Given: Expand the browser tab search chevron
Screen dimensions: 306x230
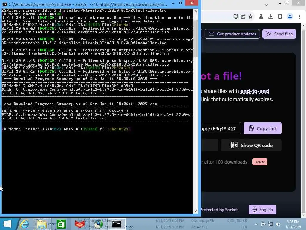Looking at the screenshot, I should (266, 5).
